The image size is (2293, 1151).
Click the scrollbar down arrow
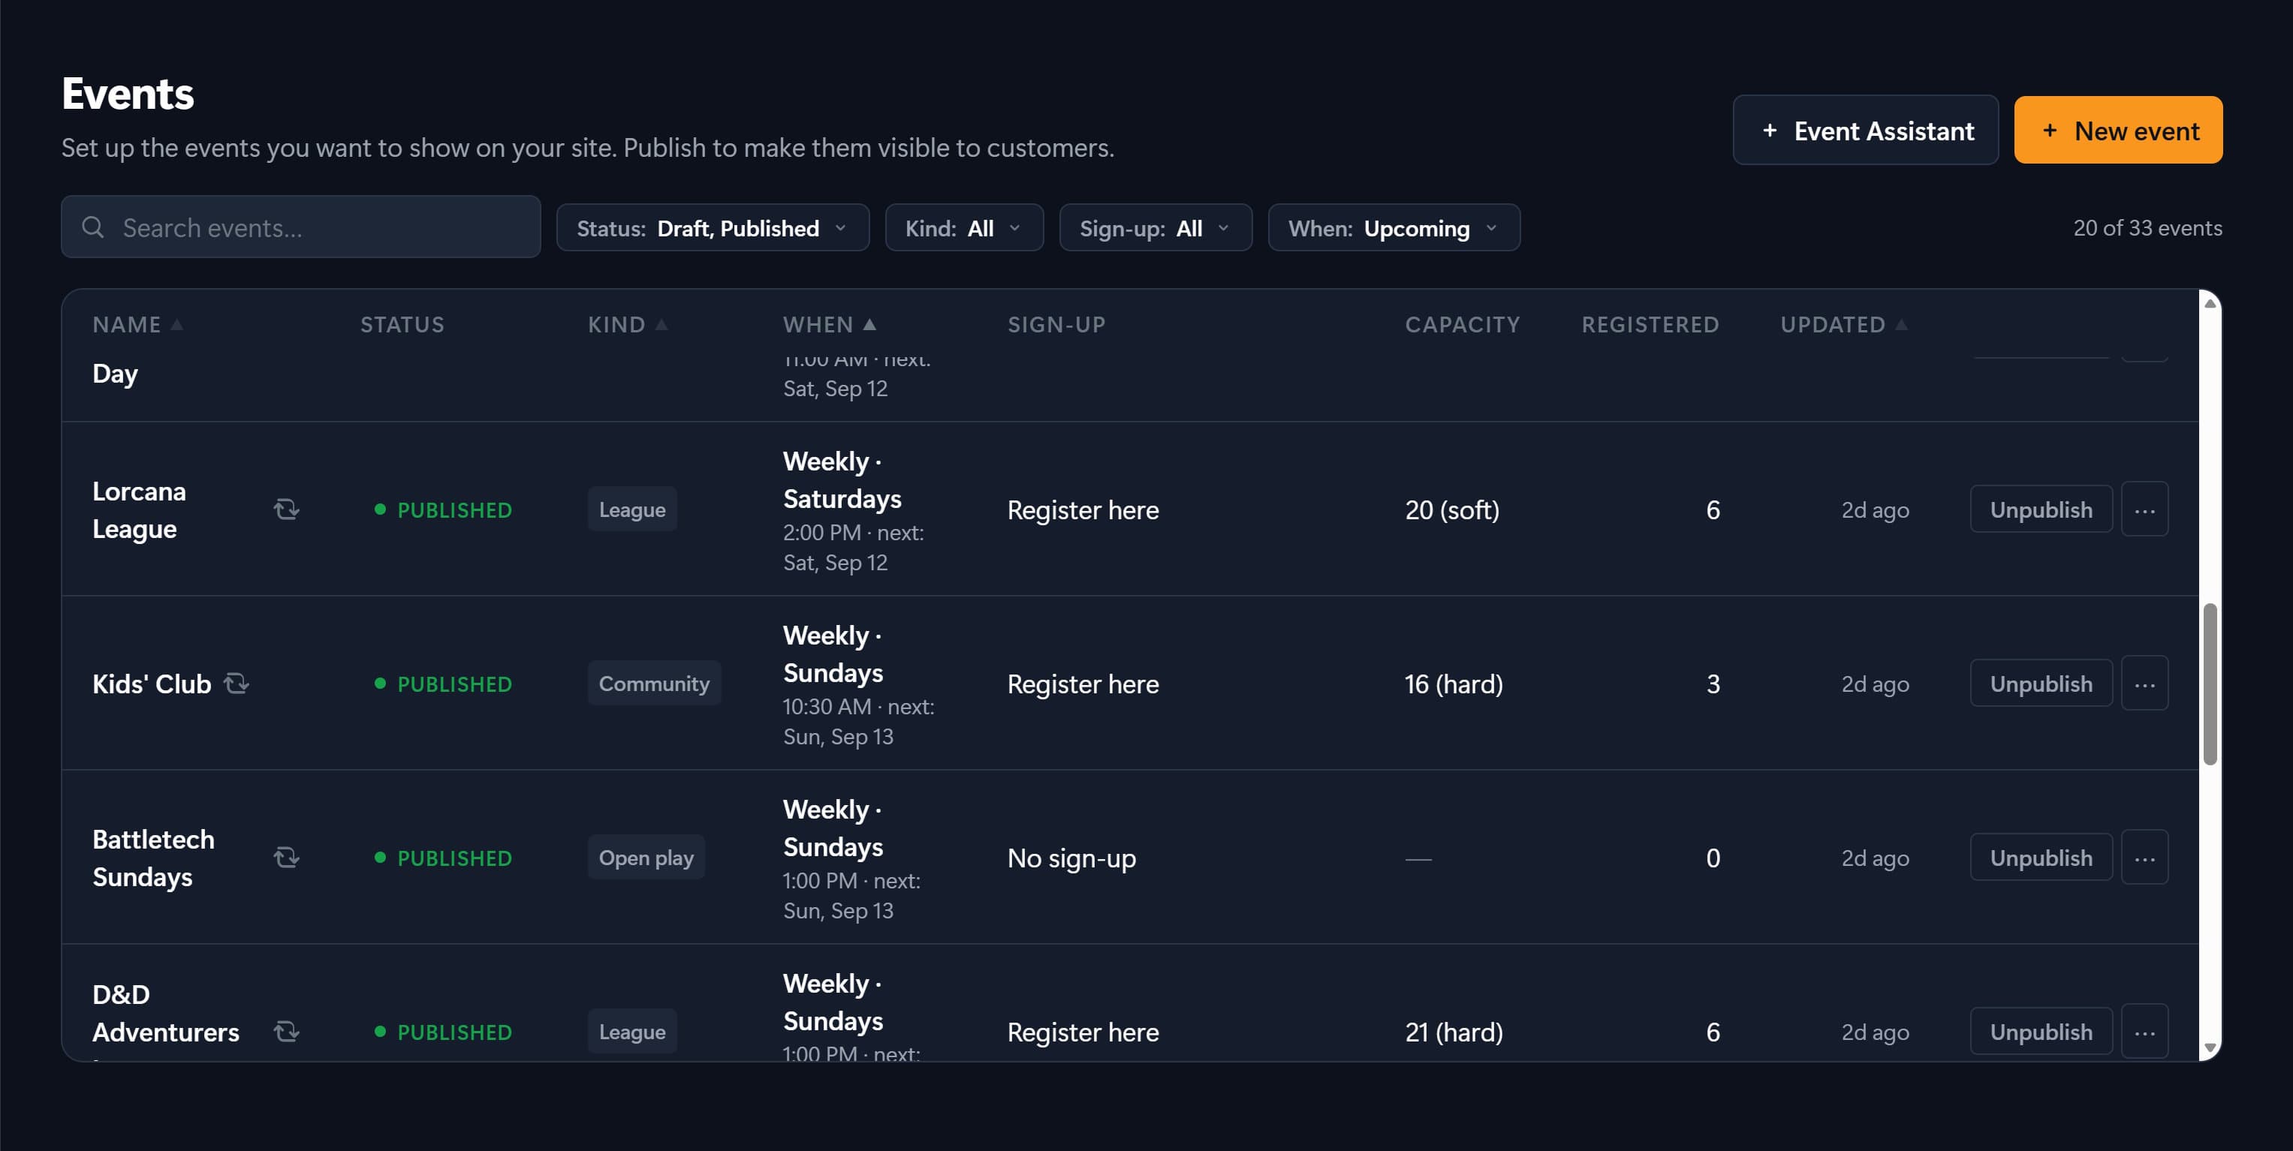[x=2210, y=1049]
